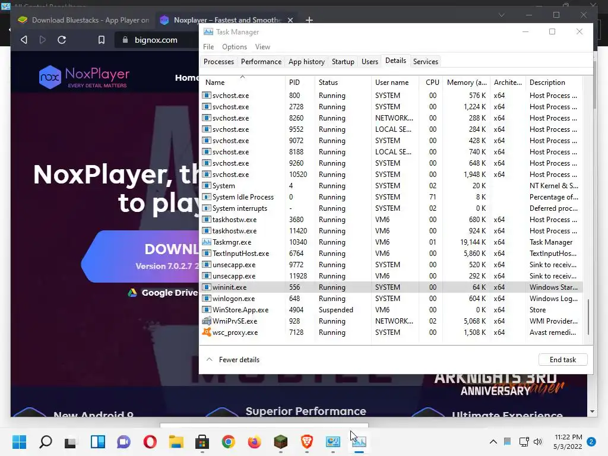
Task: Select TextInputHost.exe process
Action: [x=392, y=253]
